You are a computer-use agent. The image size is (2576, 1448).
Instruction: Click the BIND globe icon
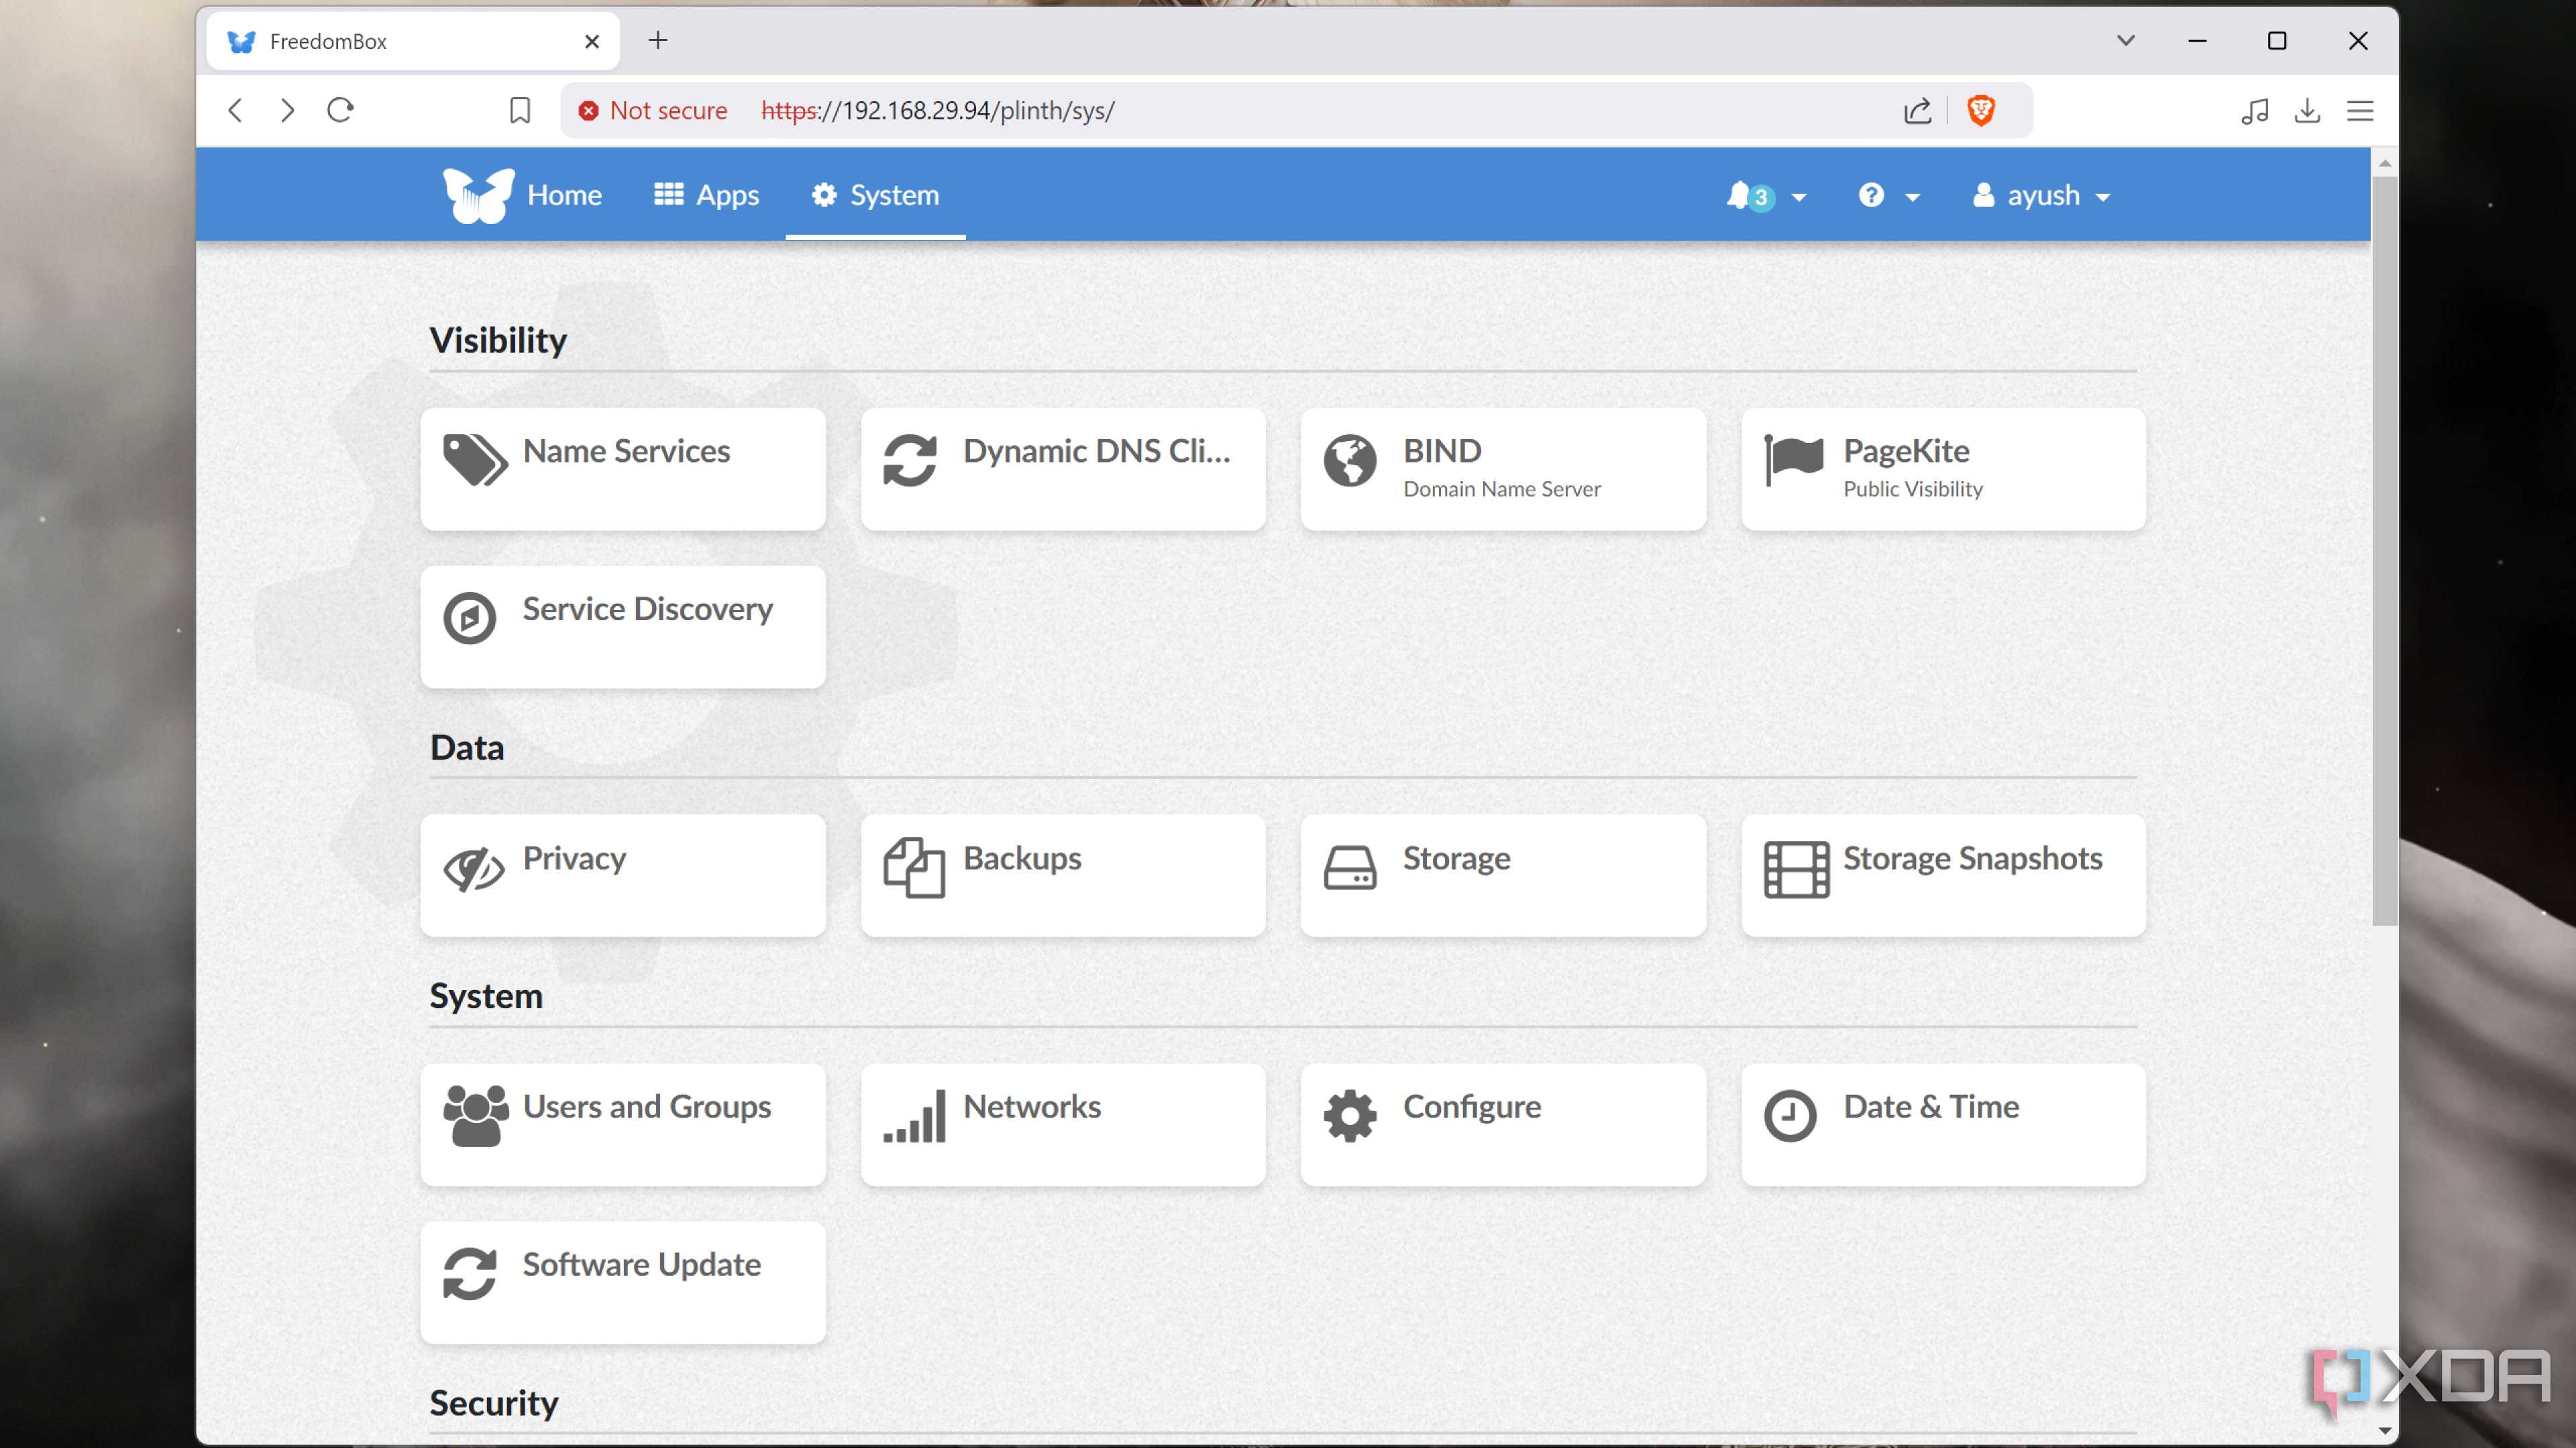[1350, 460]
